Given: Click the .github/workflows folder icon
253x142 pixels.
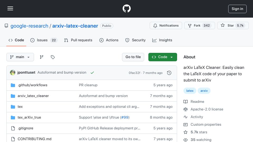Looking at the screenshot, I should pos(13,85).
